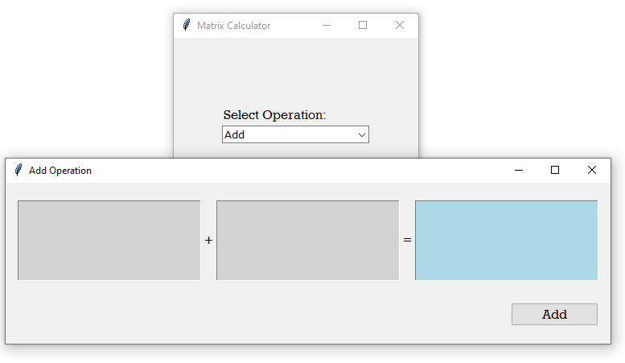625x363 pixels.
Task: Click the second gray matrix panel after plus sign
Action: point(308,241)
